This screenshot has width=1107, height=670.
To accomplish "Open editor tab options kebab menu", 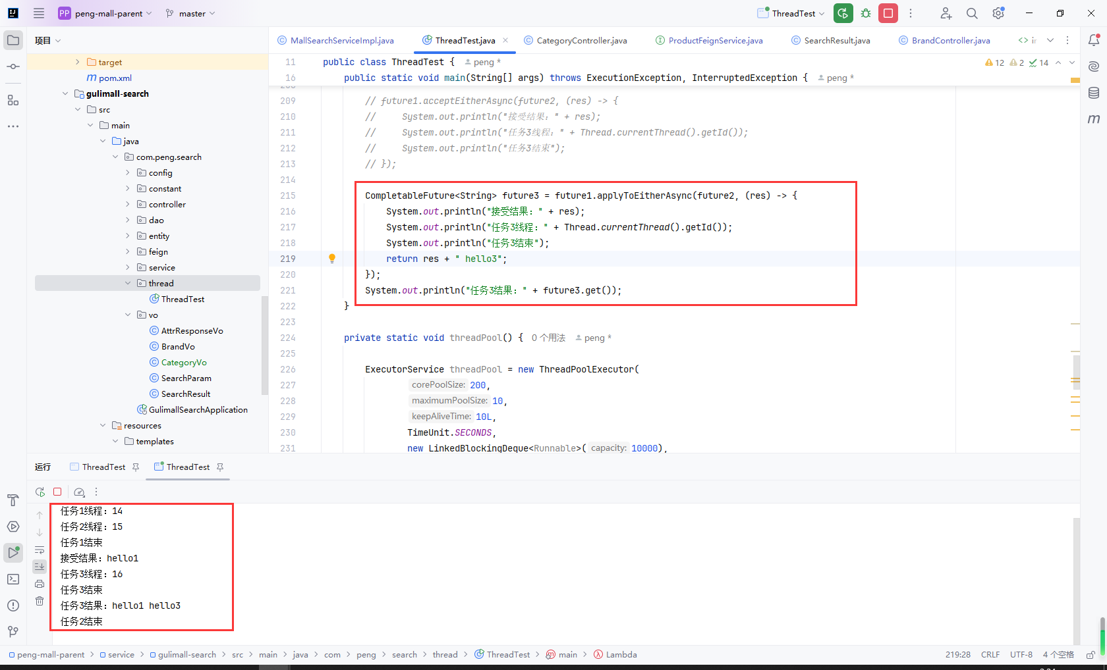I will pyautogui.click(x=1067, y=40).
